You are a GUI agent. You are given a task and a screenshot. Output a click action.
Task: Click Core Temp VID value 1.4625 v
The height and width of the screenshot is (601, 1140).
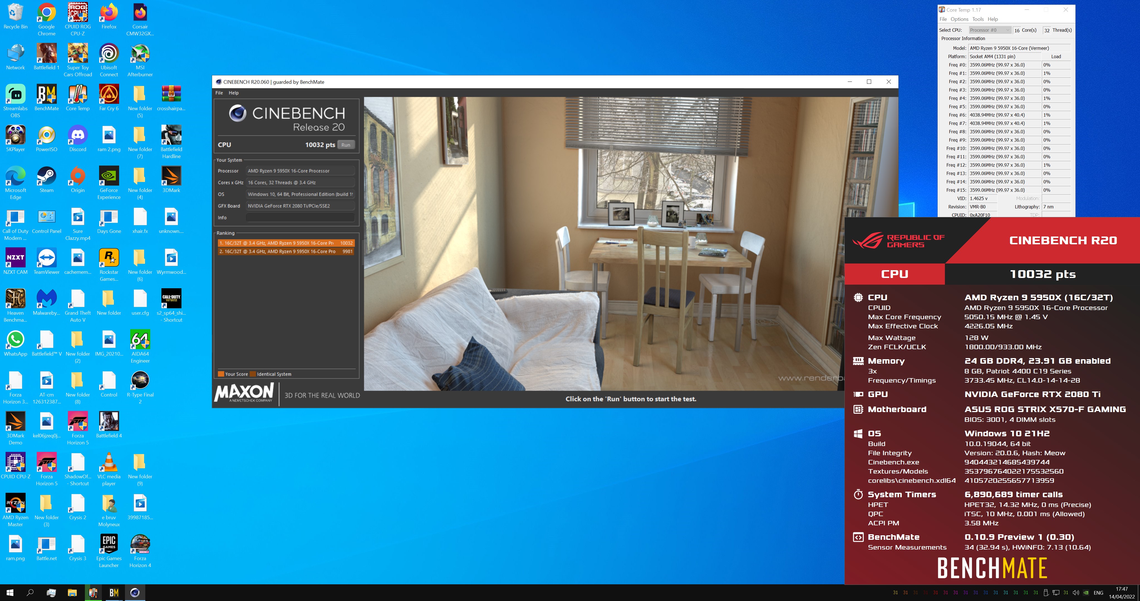[x=982, y=198]
